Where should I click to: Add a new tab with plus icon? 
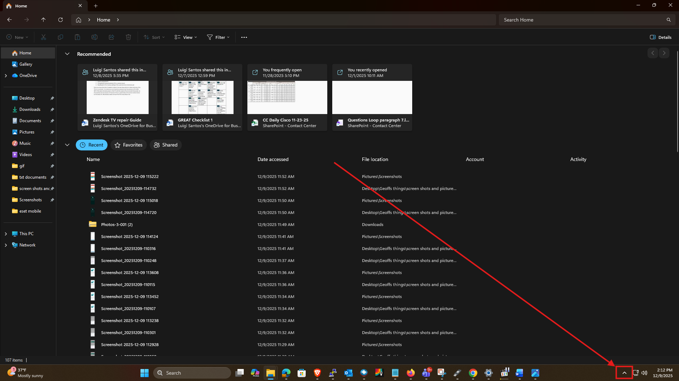click(96, 6)
